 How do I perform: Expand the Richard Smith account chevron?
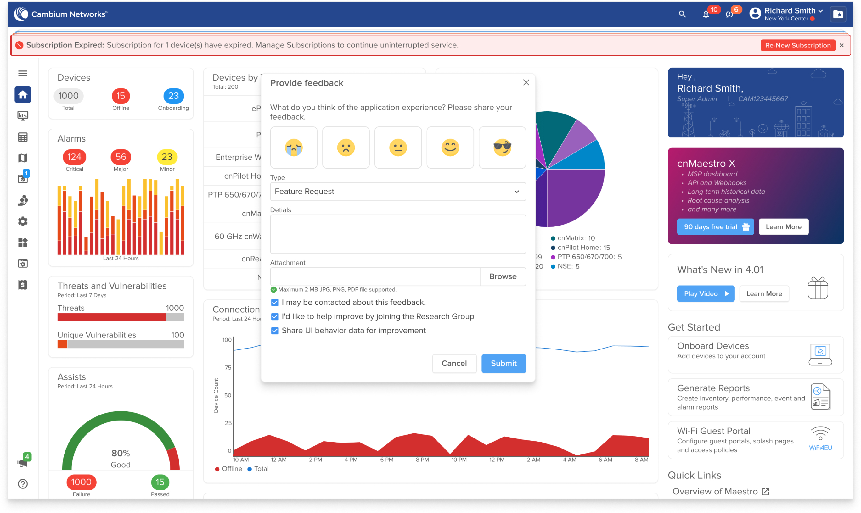(820, 11)
